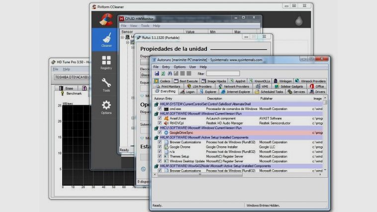Uncheck the AvastUI.exe autorun entry
The image size is (377, 212).
[x=160, y=118]
